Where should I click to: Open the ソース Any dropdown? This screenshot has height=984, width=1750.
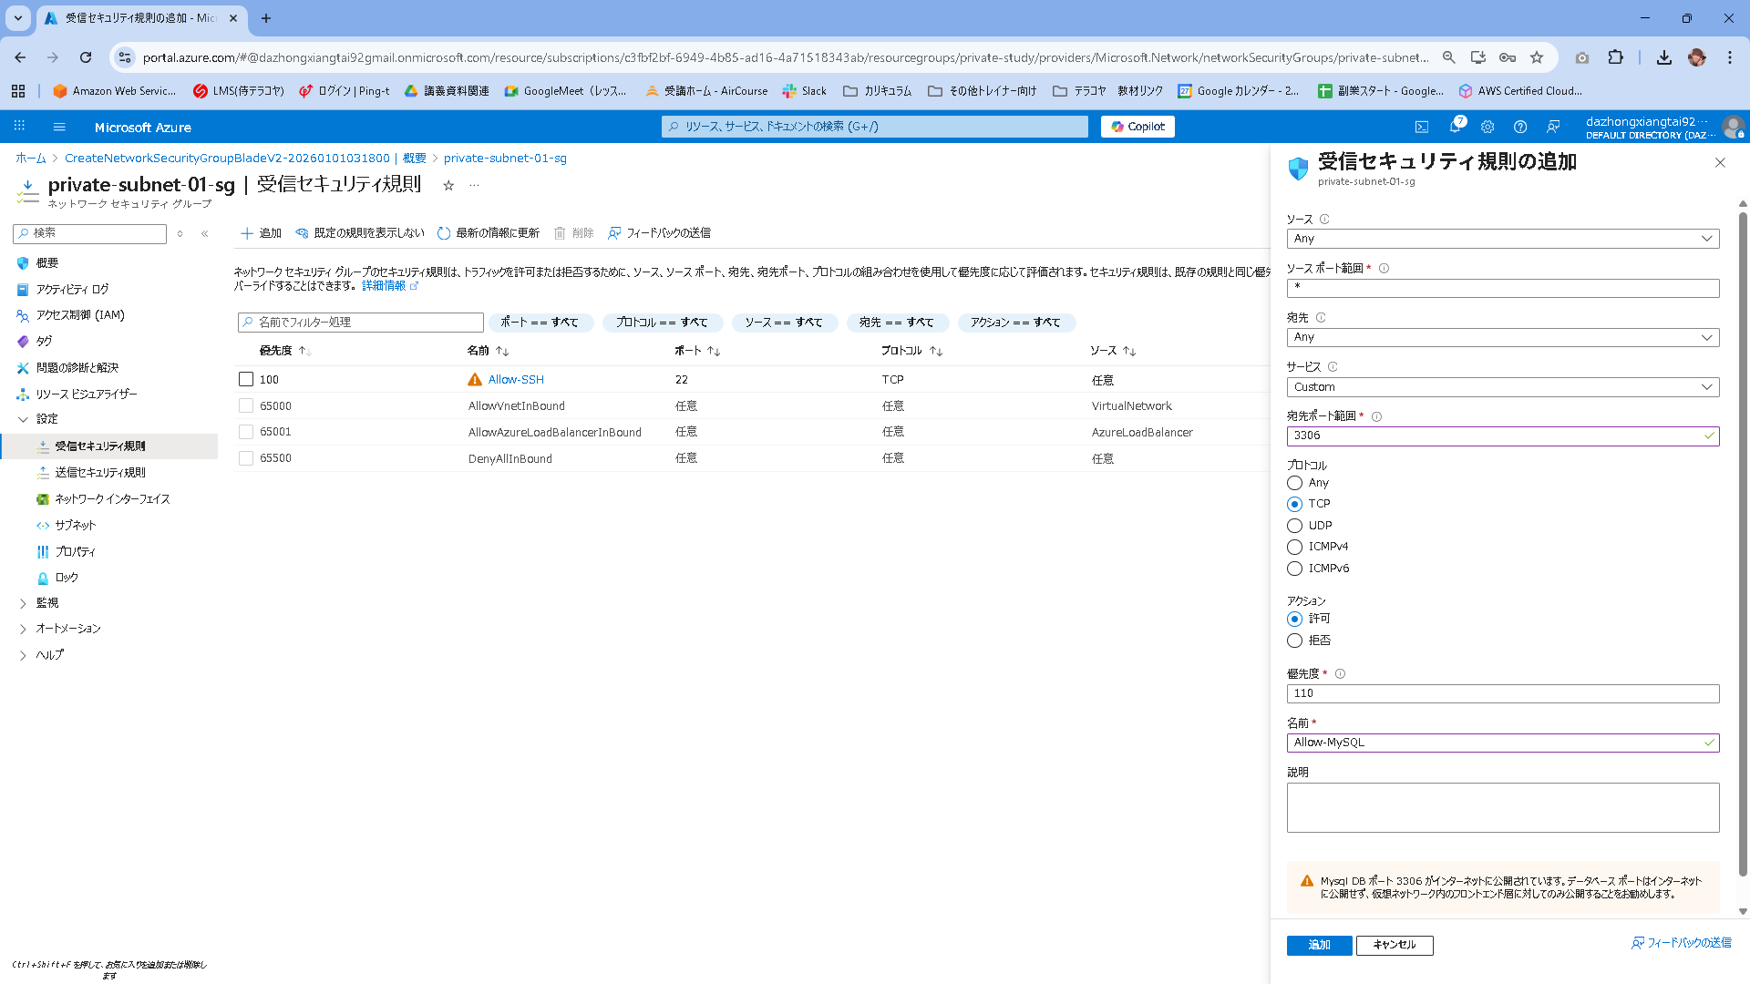click(x=1502, y=239)
